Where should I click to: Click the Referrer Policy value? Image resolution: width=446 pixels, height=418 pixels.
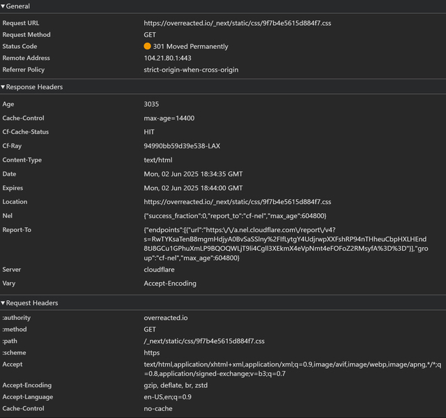[x=192, y=70]
